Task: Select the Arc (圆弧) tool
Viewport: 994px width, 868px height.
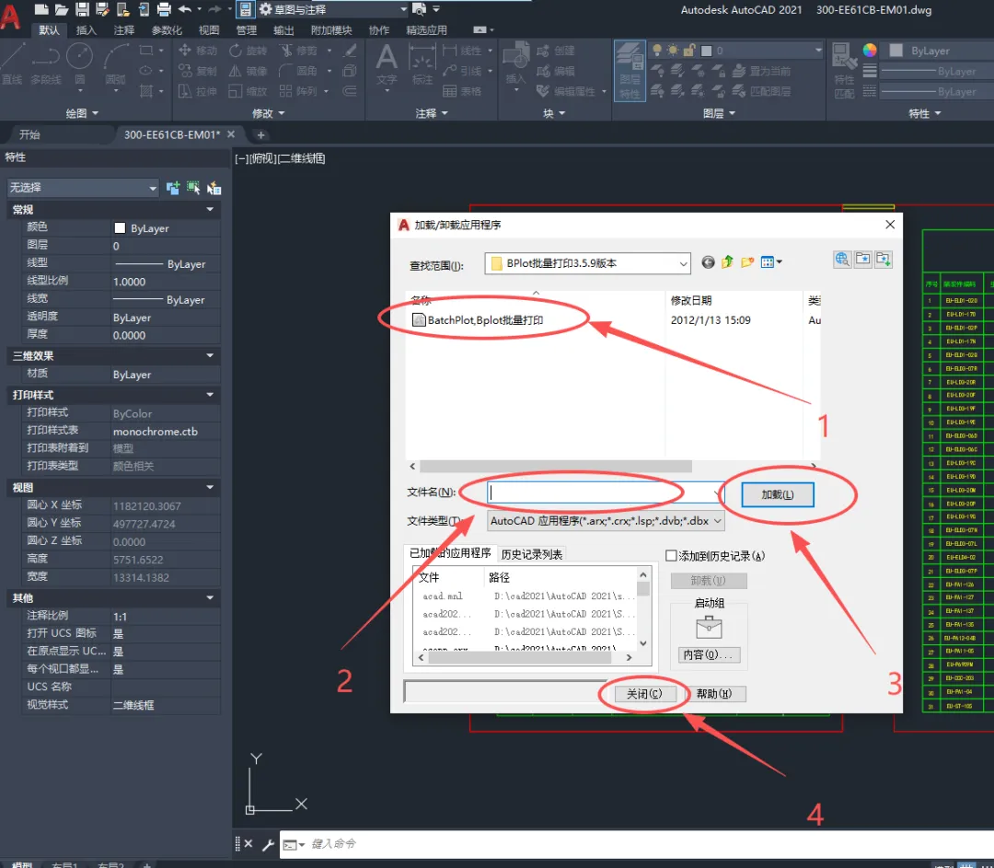Action: point(115,64)
